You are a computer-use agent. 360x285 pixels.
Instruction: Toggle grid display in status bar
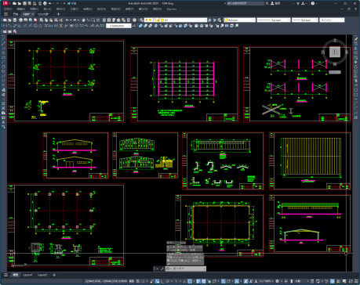point(137,281)
